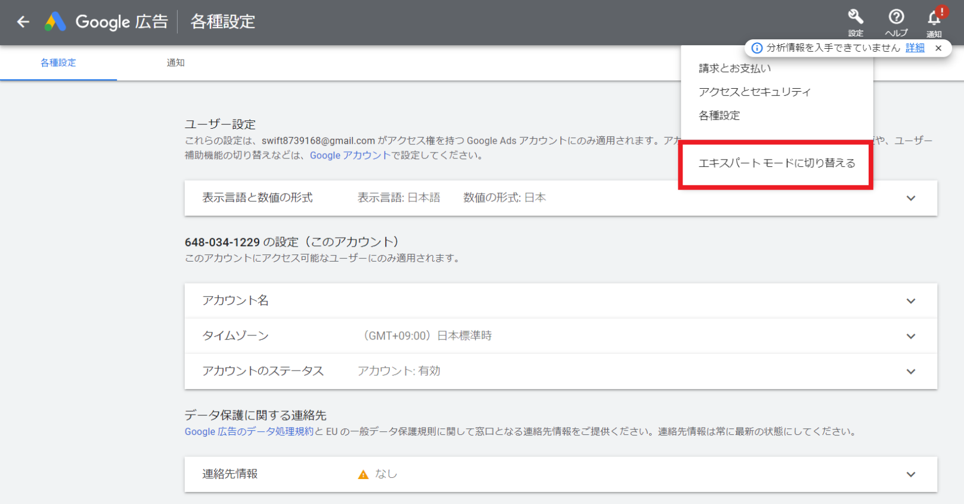Click the 各種設定 title in the header
Screen dimensions: 964x504
(223, 22)
